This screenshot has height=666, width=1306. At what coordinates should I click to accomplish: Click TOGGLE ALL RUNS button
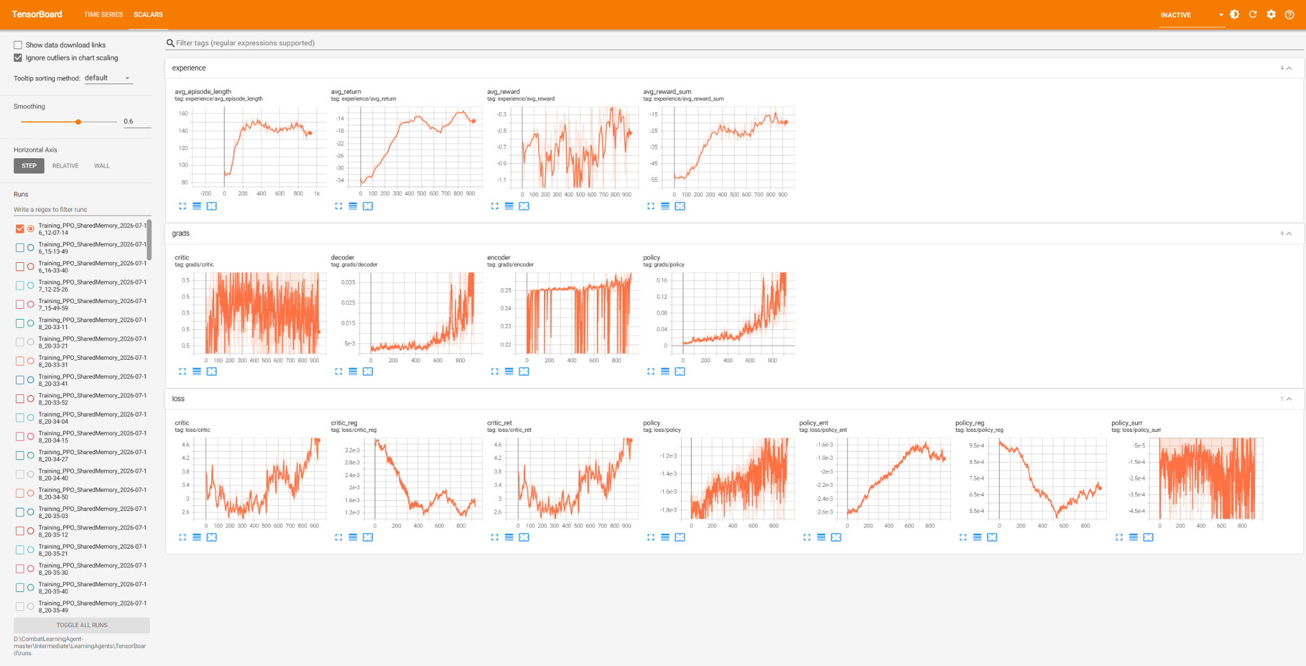(x=82, y=625)
